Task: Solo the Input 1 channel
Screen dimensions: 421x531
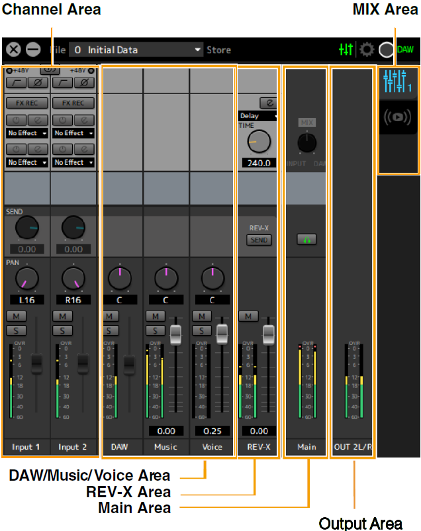Action: pos(16,330)
